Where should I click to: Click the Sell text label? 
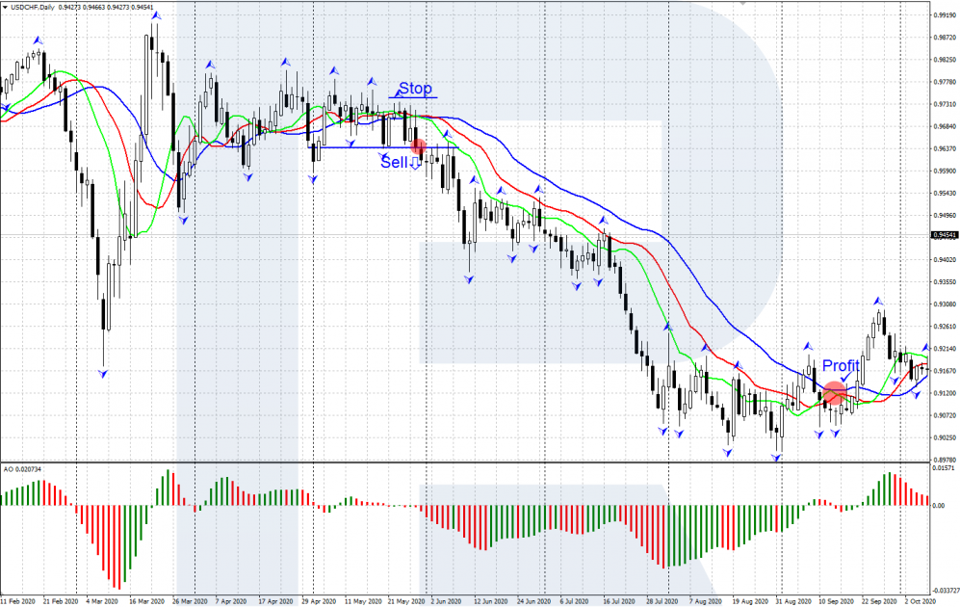pyautogui.click(x=394, y=163)
